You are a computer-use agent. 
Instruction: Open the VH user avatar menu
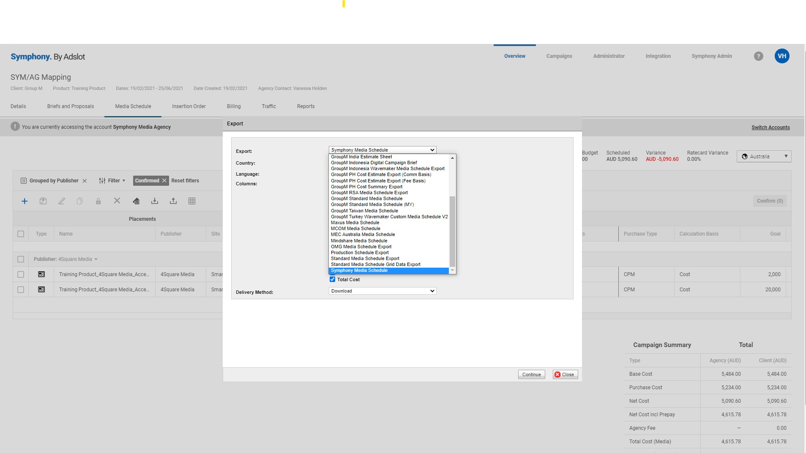782,56
